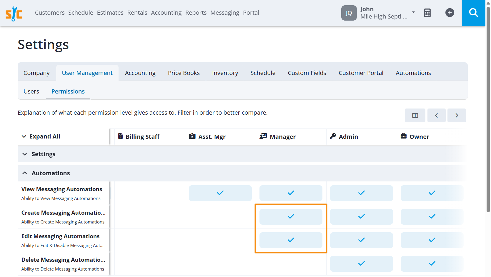Image resolution: width=491 pixels, height=277 pixels.
Task: Open column filter icon button
Action: click(x=415, y=115)
